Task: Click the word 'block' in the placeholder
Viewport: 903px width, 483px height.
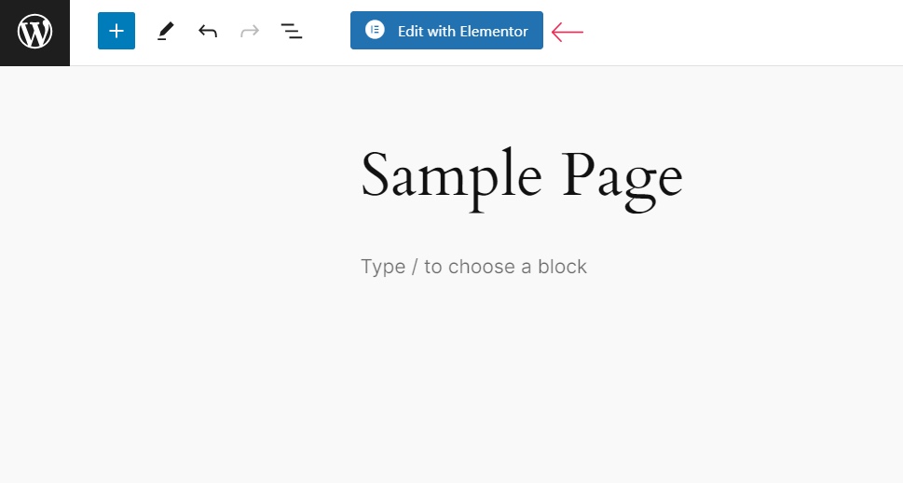Action: (x=561, y=267)
